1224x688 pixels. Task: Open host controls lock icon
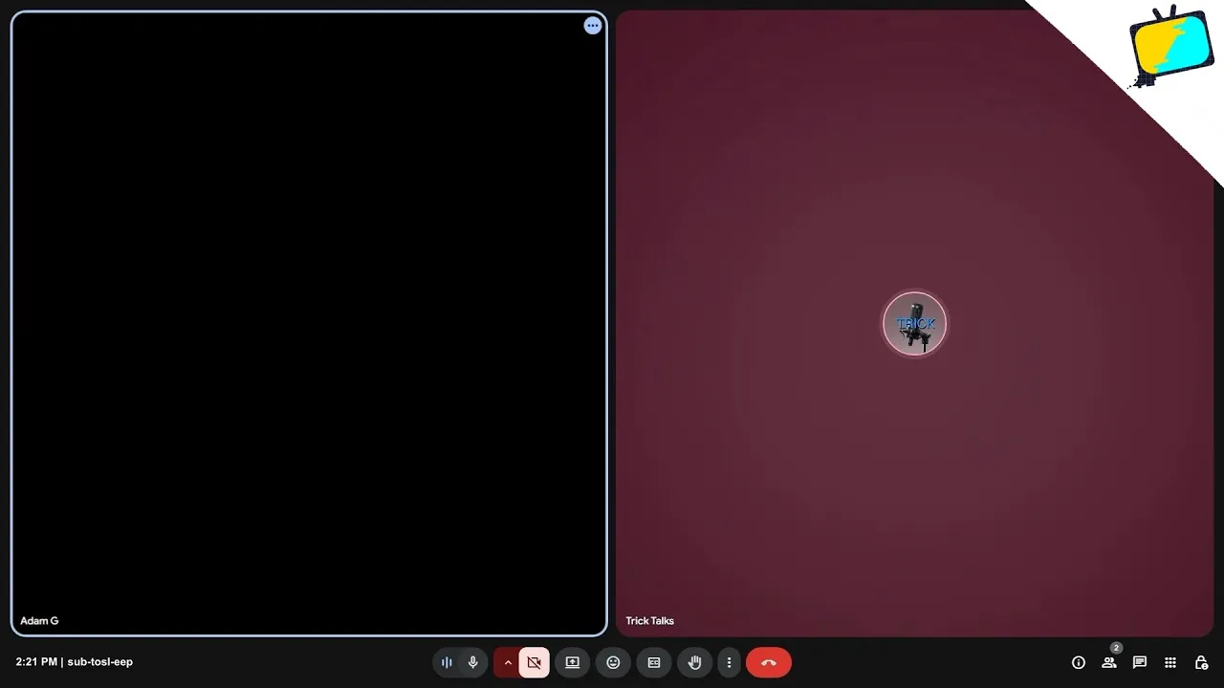pyautogui.click(x=1202, y=662)
